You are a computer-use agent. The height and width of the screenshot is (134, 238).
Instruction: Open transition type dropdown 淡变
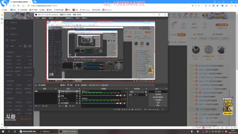(x=137, y=92)
